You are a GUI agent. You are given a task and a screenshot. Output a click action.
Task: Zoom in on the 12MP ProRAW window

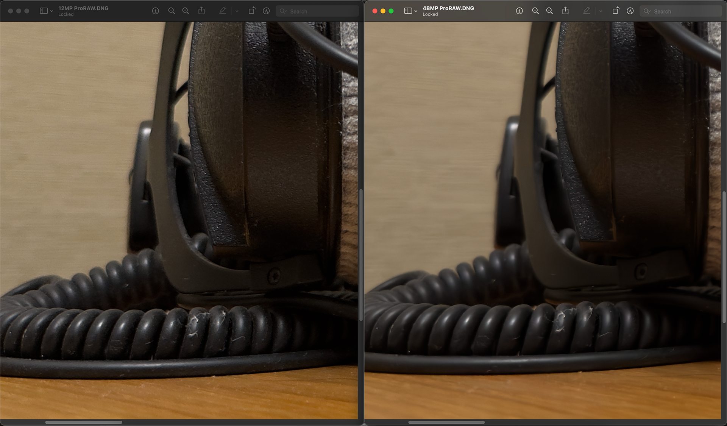click(x=186, y=11)
